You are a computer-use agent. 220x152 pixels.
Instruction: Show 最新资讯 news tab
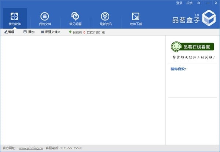[106, 19]
